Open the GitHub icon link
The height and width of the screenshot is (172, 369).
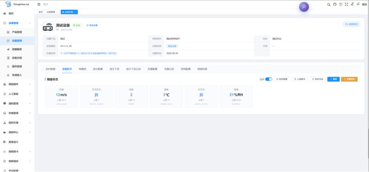[x=334, y=4]
